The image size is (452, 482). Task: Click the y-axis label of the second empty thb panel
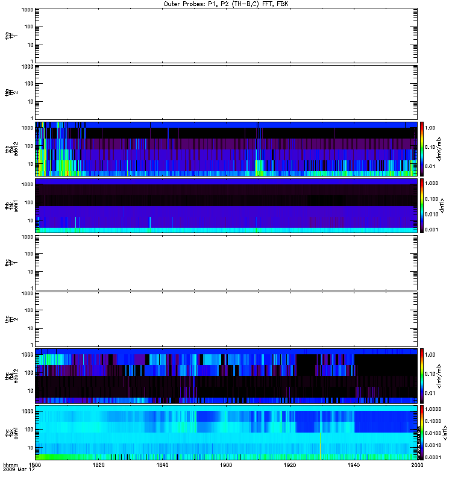[x=11, y=92]
